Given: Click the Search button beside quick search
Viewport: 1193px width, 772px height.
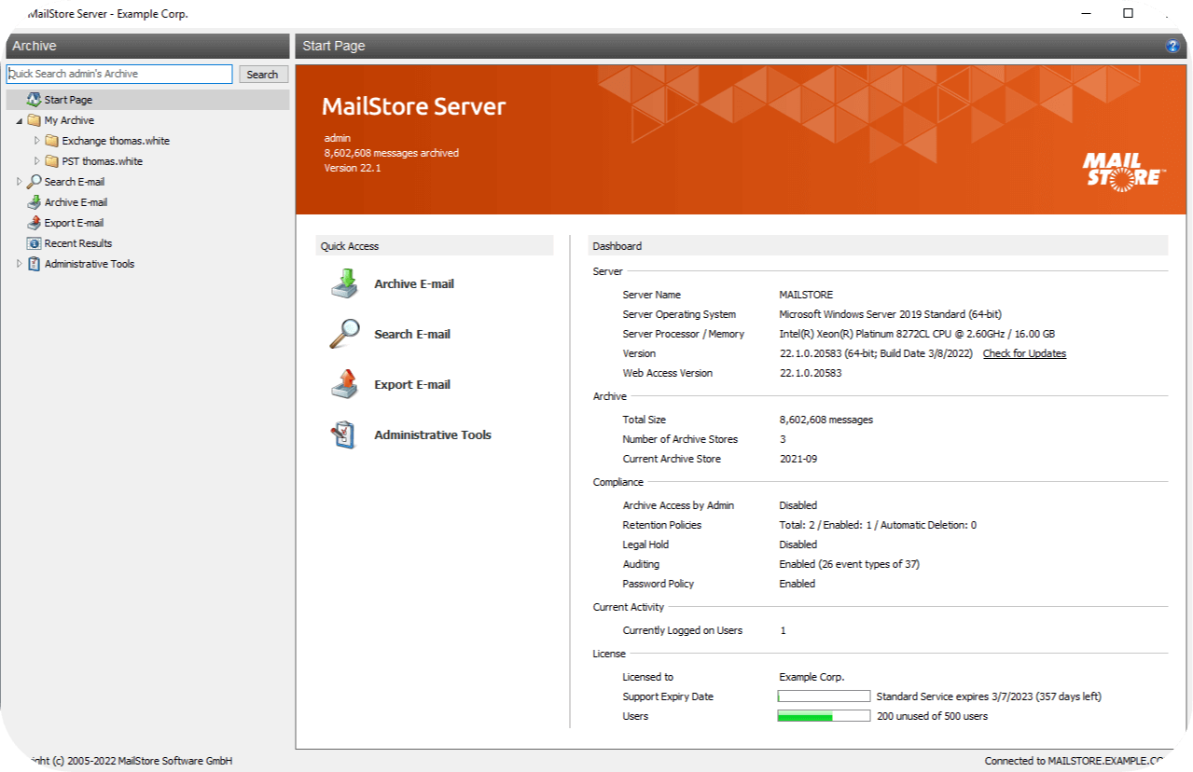Looking at the screenshot, I should 263,75.
